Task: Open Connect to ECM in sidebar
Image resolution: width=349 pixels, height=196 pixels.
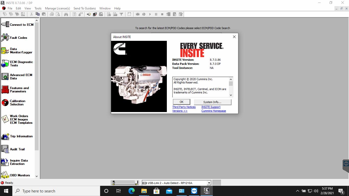Action: pyautogui.click(x=17, y=24)
